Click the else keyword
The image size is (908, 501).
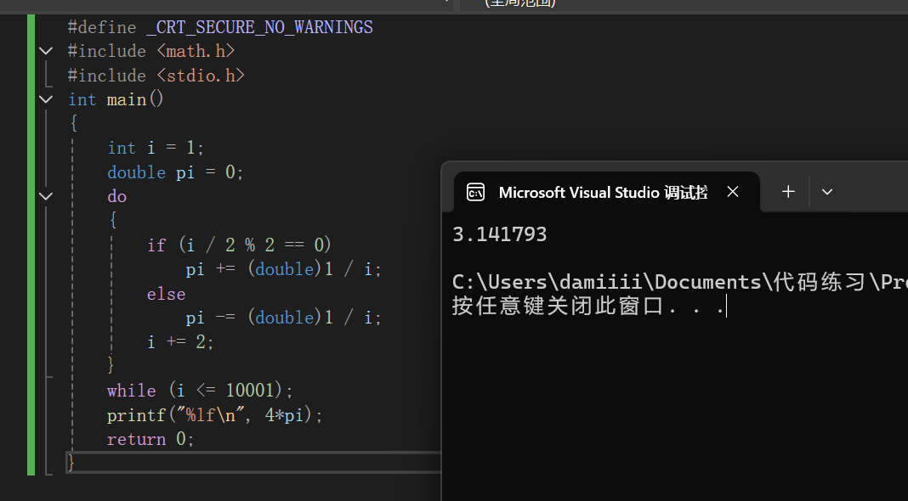(x=166, y=294)
